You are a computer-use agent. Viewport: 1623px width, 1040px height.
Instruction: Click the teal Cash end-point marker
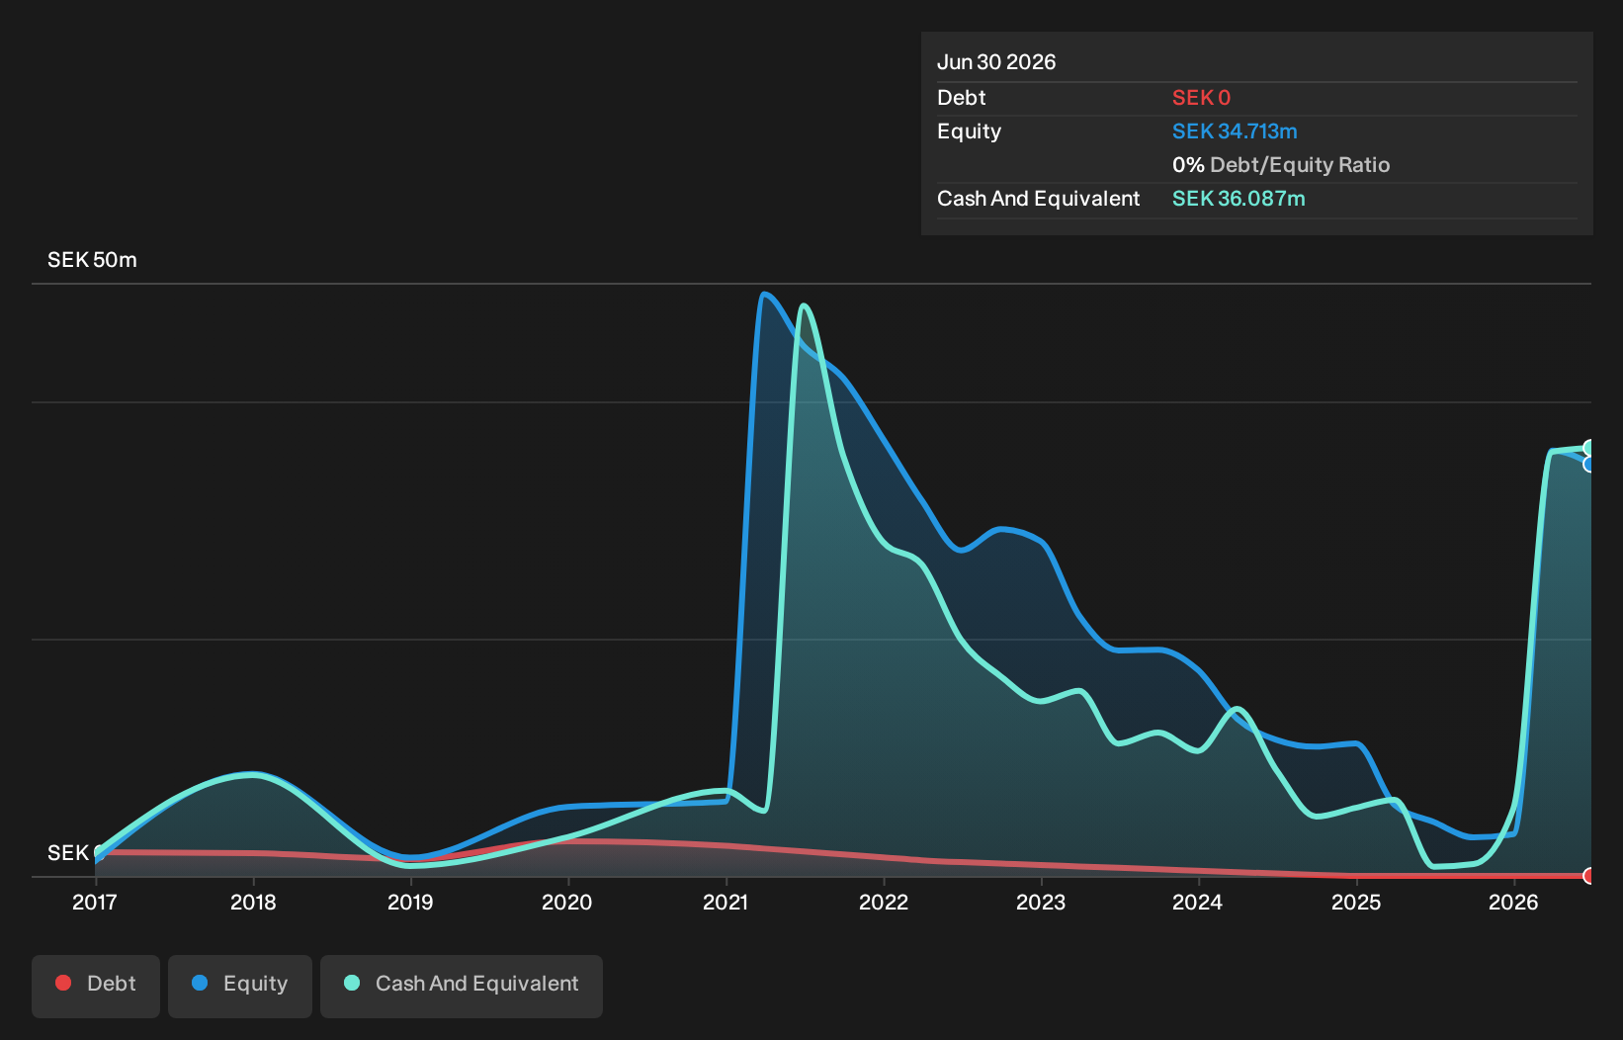pyautogui.click(x=1589, y=448)
